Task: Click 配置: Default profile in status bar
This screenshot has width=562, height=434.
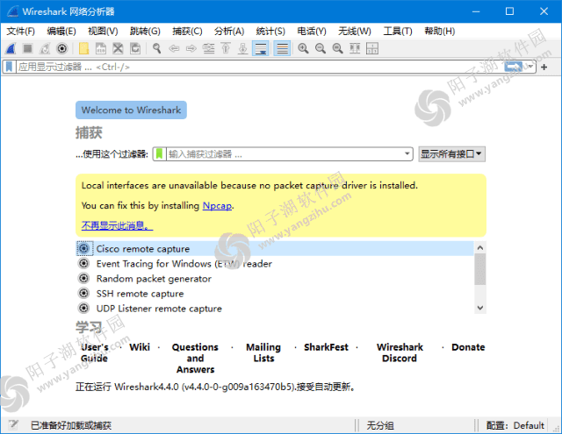Action: (515, 425)
